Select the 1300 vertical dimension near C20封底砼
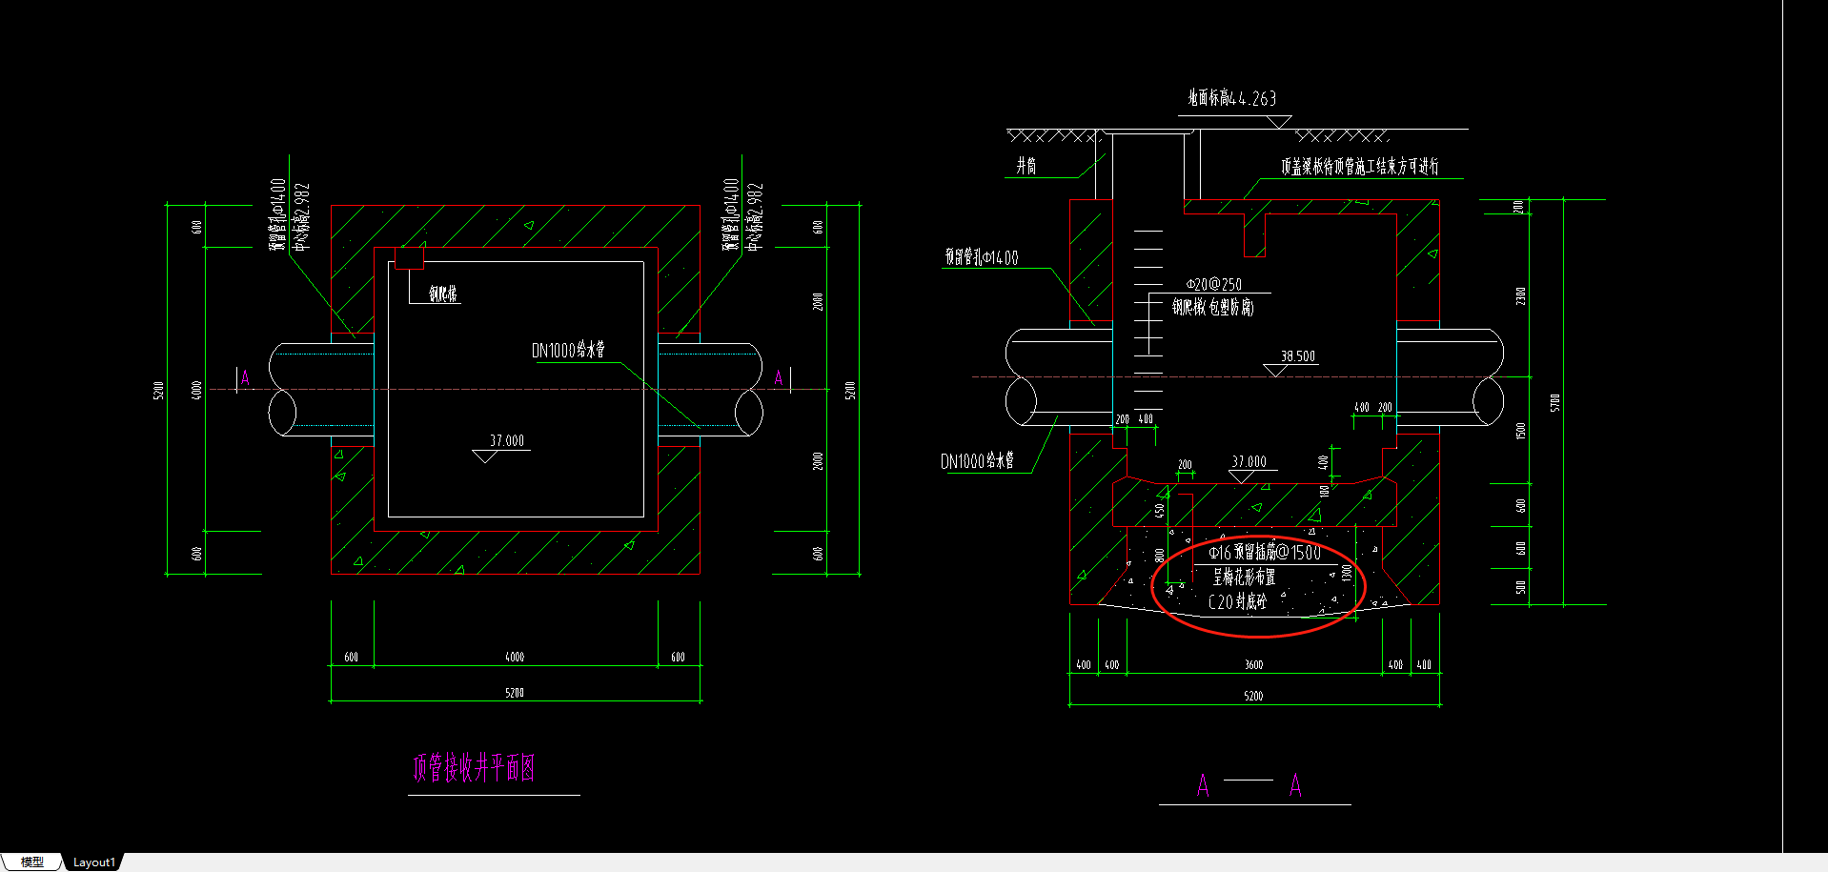The image size is (1828, 872). tap(1347, 573)
